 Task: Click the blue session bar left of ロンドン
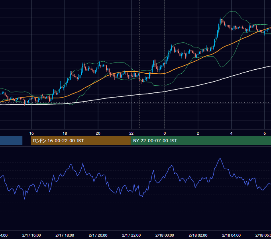click(x=11, y=141)
